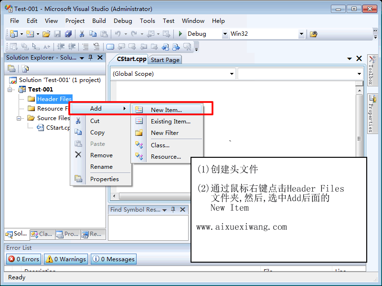Toggle the 0 Messages filter
This screenshot has height=286, width=382.
coord(114,259)
